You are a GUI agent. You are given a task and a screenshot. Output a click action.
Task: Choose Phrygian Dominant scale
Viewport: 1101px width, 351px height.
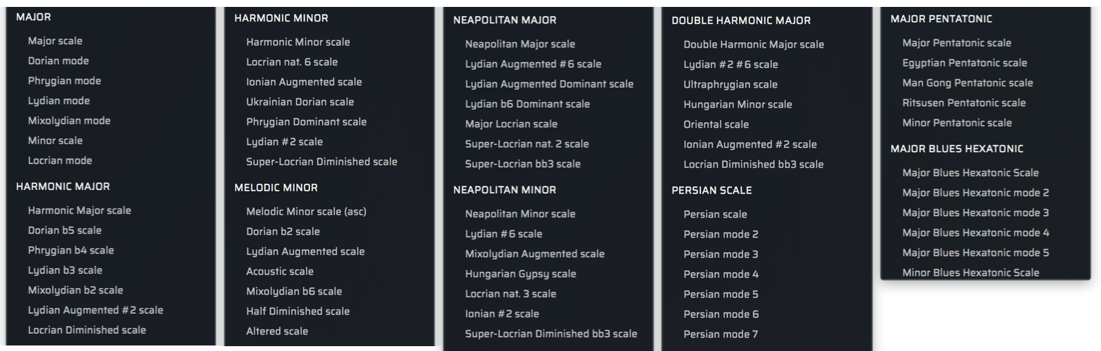point(306,122)
